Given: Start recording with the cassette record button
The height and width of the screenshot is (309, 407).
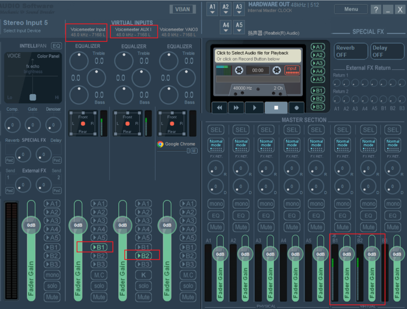Looking at the screenshot, I should (x=297, y=108).
